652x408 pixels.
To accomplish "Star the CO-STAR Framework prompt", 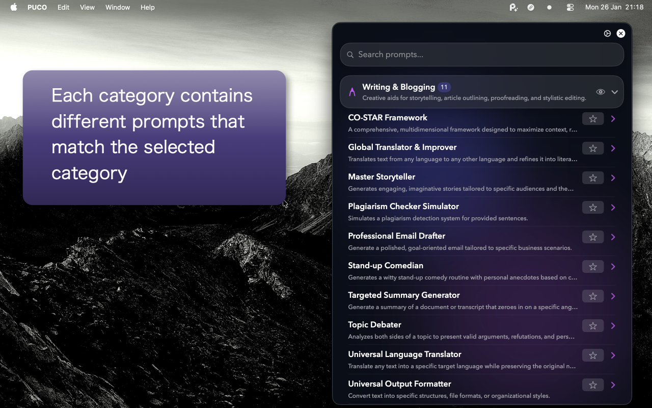I will 593,118.
